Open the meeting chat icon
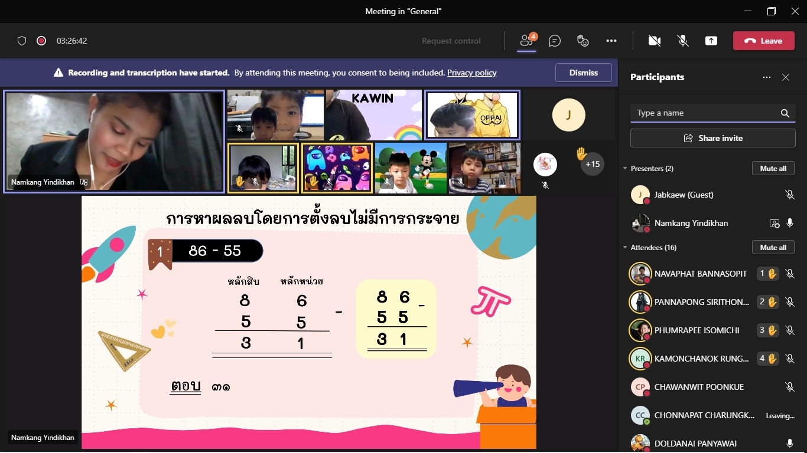The width and height of the screenshot is (807, 453). (554, 41)
